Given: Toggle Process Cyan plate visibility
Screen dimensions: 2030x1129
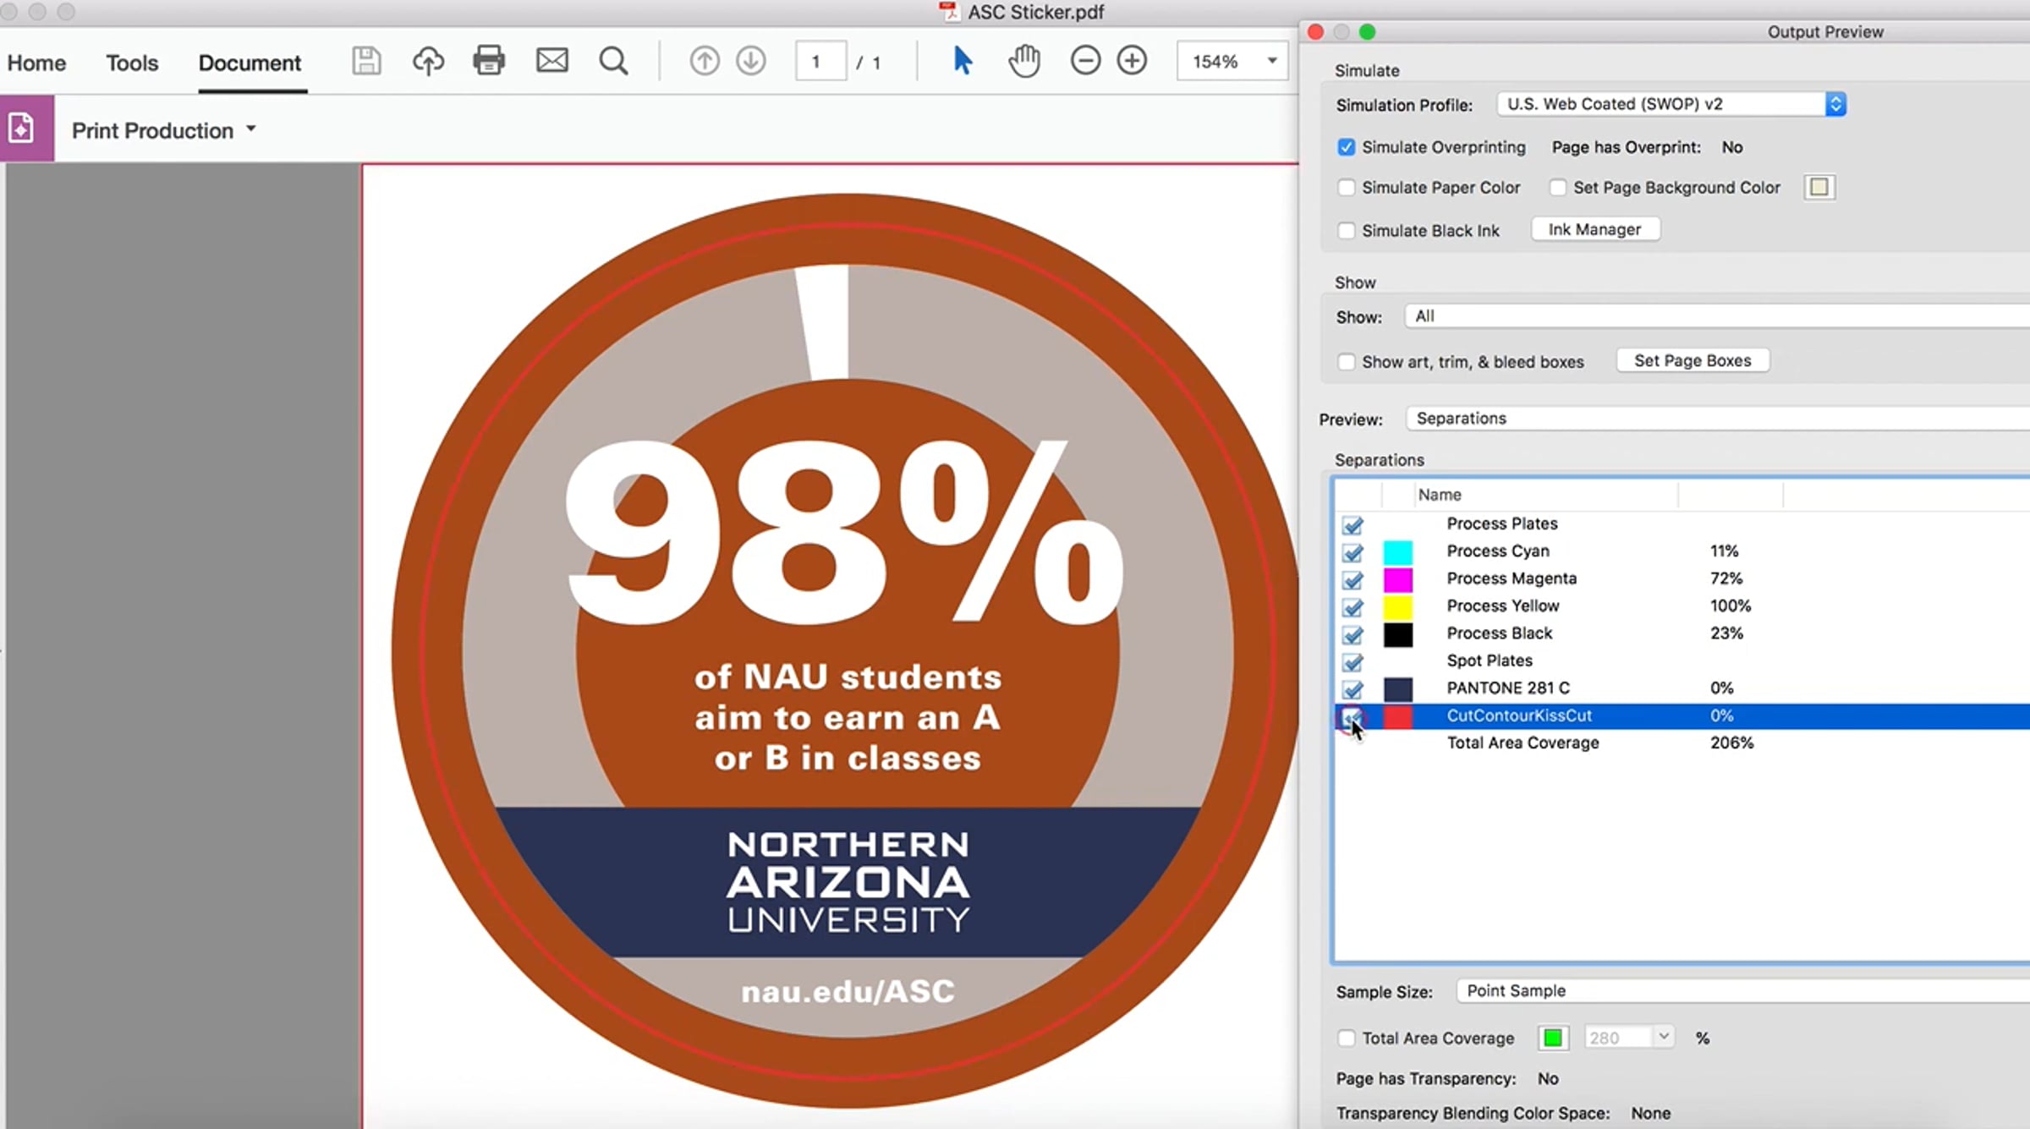Looking at the screenshot, I should click(1352, 552).
